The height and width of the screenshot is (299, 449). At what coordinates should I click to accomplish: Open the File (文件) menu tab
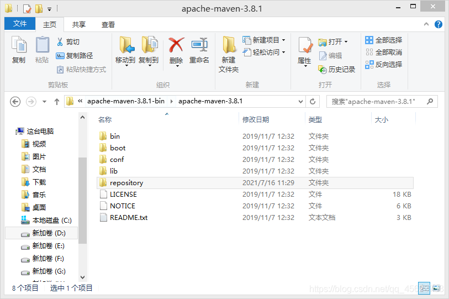coord(20,24)
